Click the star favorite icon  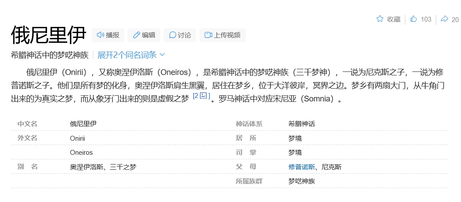380,19
